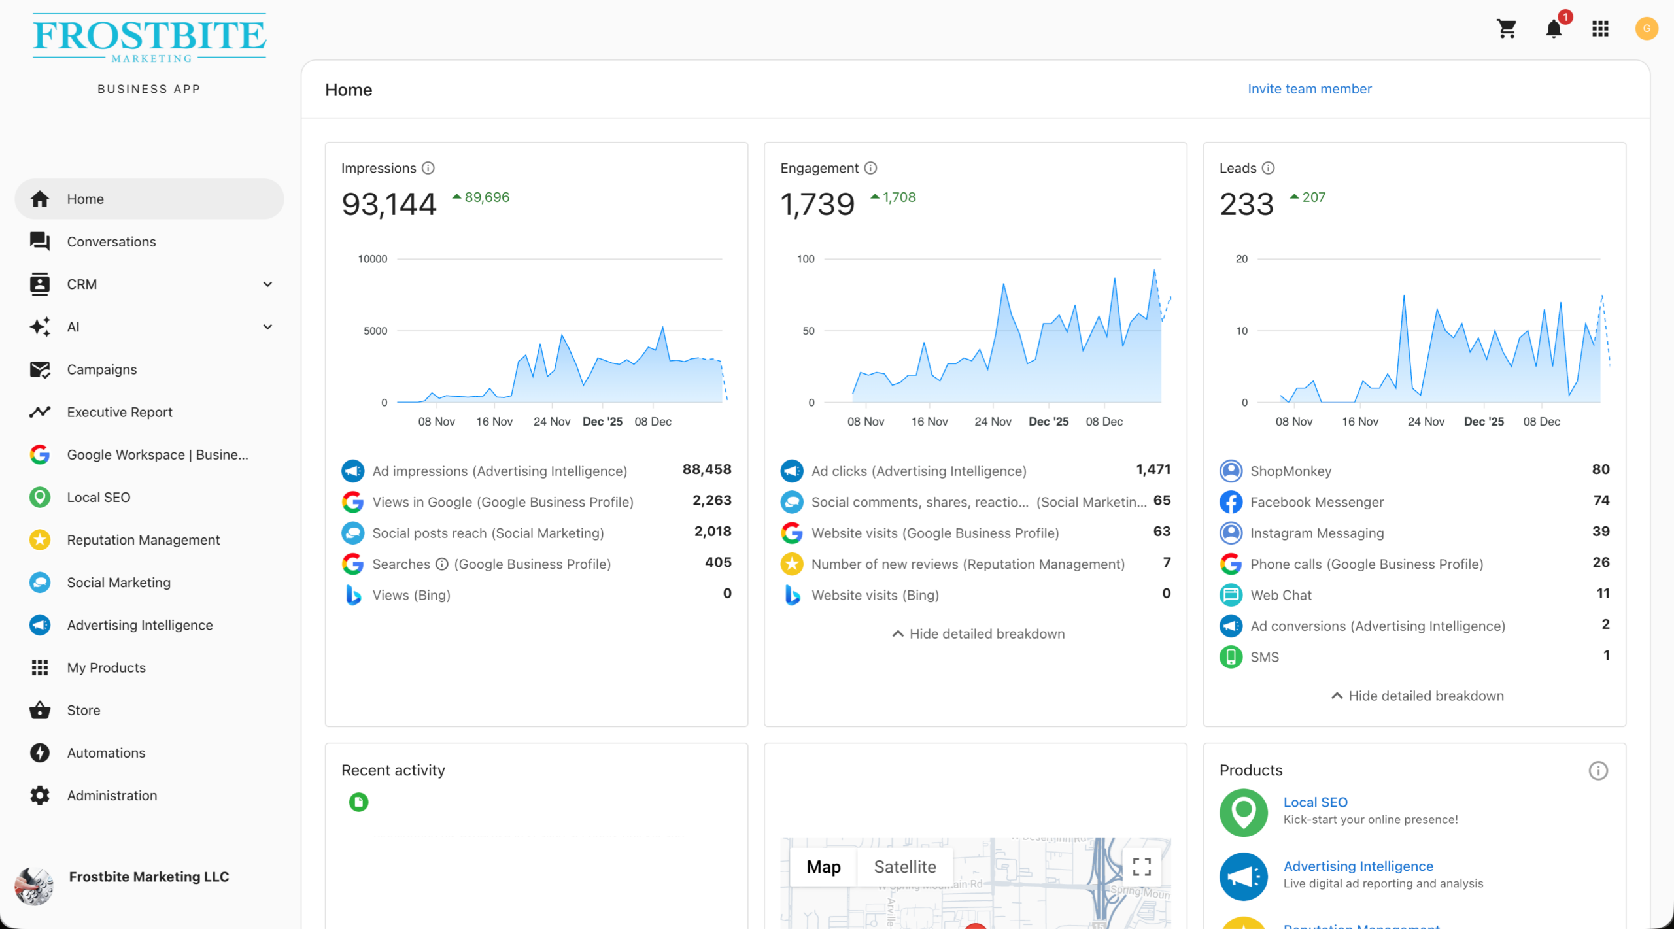
Task: Hide the detailed breakdown under Engagement
Action: click(x=978, y=634)
